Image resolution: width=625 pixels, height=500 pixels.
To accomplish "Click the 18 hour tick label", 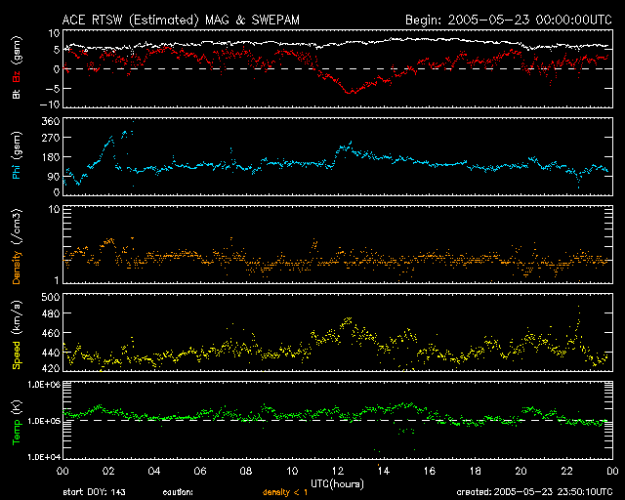I will 474,471.
